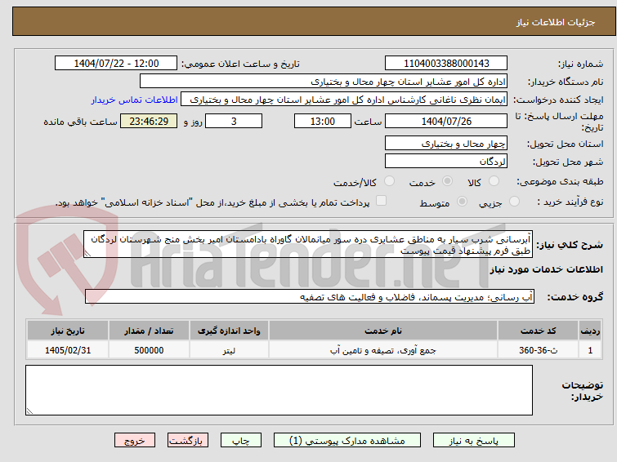
Task: Click the واحد اندازه گیری column header
Action: 229,331
